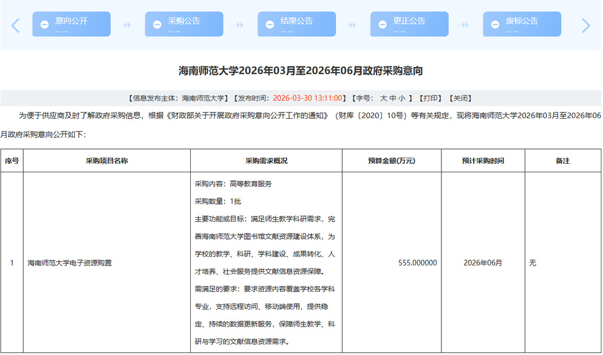603x355 pixels.
Task: Click the right chevron arrow in the step bar
Action: (x=586, y=25)
